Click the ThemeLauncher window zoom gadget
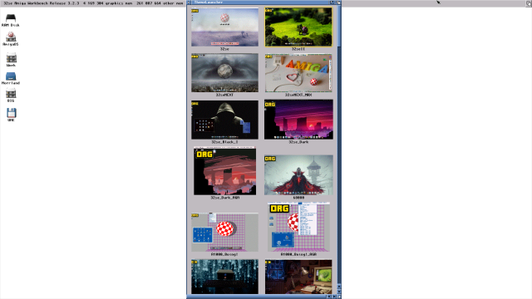The image size is (532, 299). click(332, 2)
